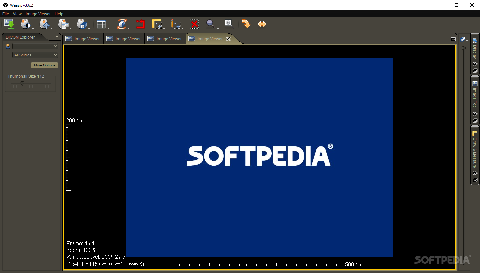Click the Flip horizontally icon
480x273 pixels.
(262, 24)
